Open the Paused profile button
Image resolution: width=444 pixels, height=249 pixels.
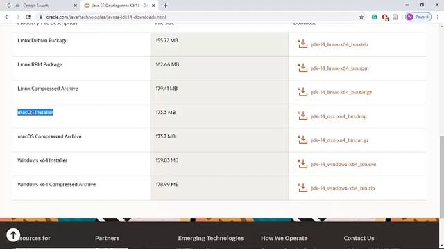click(418, 17)
